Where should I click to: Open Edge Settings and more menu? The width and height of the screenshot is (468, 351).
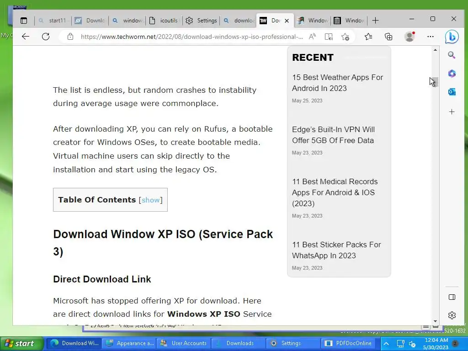click(431, 37)
